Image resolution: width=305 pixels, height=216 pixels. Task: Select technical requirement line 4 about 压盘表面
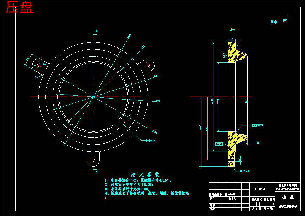(x=147, y=193)
